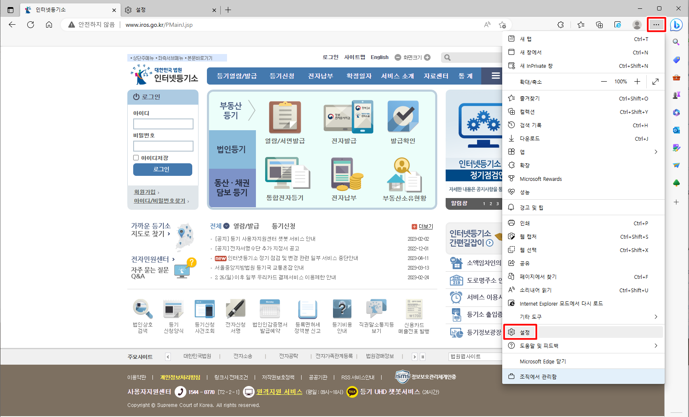Increase zoom with the plus button
Screen dimensions: 689x417
[637, 82]
